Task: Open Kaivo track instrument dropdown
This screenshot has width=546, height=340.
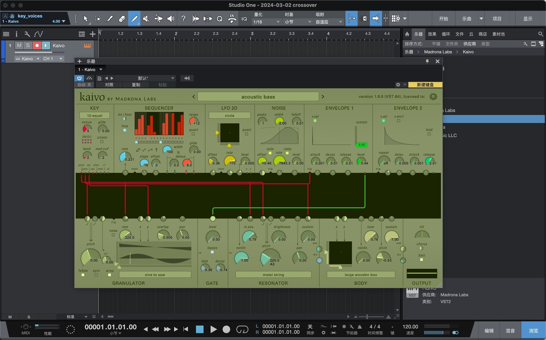Action: click(x=27, y=59)
